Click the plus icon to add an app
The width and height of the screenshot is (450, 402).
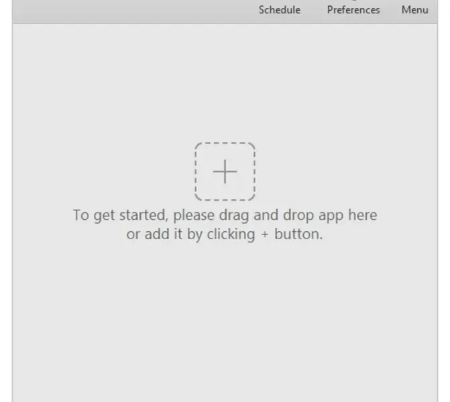pos(225,172)
